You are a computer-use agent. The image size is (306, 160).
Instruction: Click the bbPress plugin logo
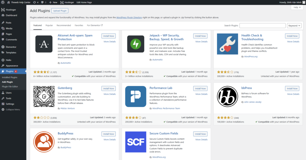227,97
